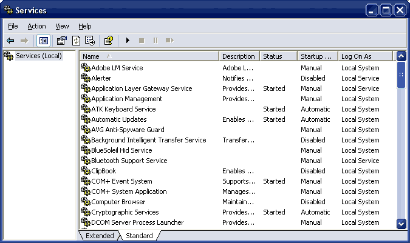Screen dimensions: 410x243
Task: Sort by the Log On As column header
Action: coord(365,56)
